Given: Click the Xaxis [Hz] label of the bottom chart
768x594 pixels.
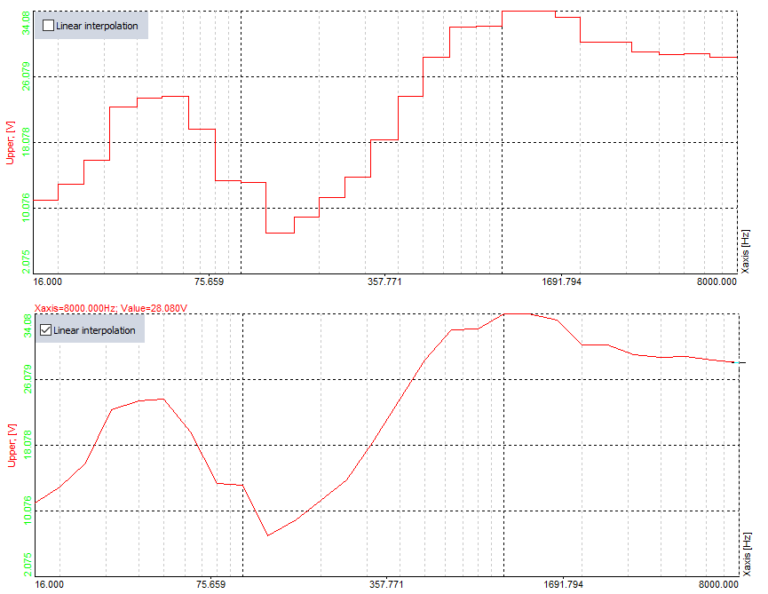Looking at the screenshot, I should click(x=748, y=554).
